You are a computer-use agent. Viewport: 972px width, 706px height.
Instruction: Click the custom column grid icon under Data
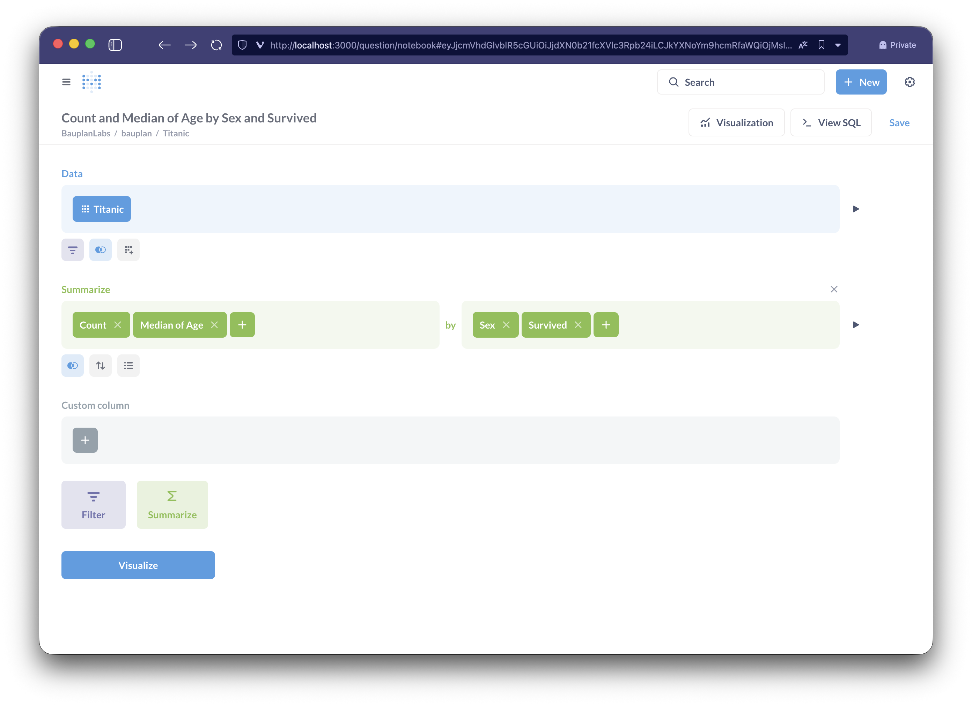coord(128,250)
